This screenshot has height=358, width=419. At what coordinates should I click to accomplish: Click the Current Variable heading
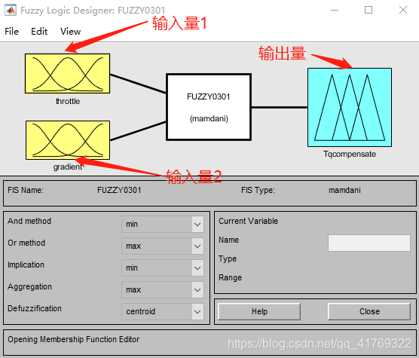tap(248, 222)
